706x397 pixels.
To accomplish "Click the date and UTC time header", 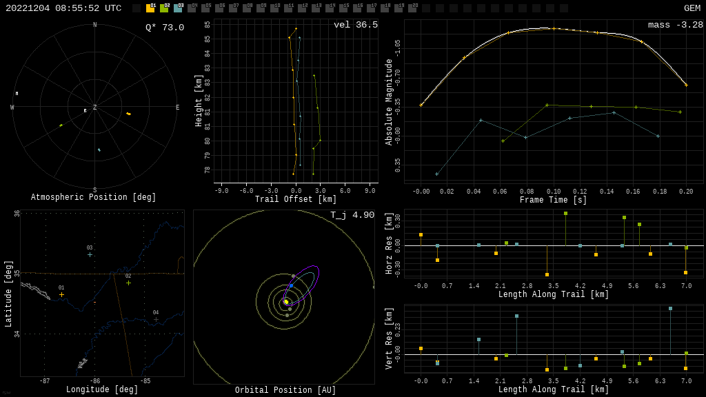I will click(63, 8).
